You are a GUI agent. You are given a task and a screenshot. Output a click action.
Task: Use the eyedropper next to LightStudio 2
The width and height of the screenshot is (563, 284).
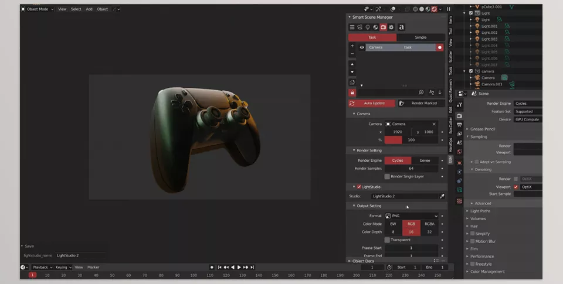point(442,196)
